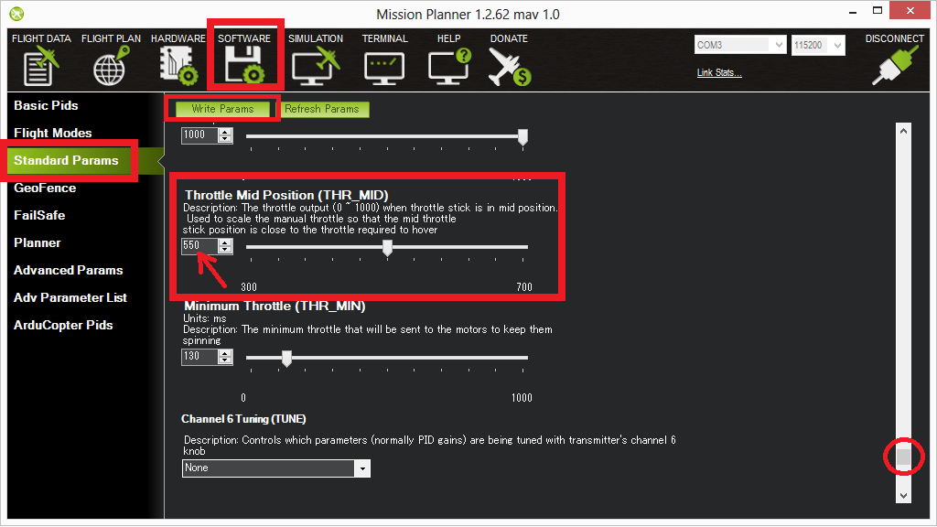Click the Donate airplane icon

pyautogui.click(x=509, y=66)
